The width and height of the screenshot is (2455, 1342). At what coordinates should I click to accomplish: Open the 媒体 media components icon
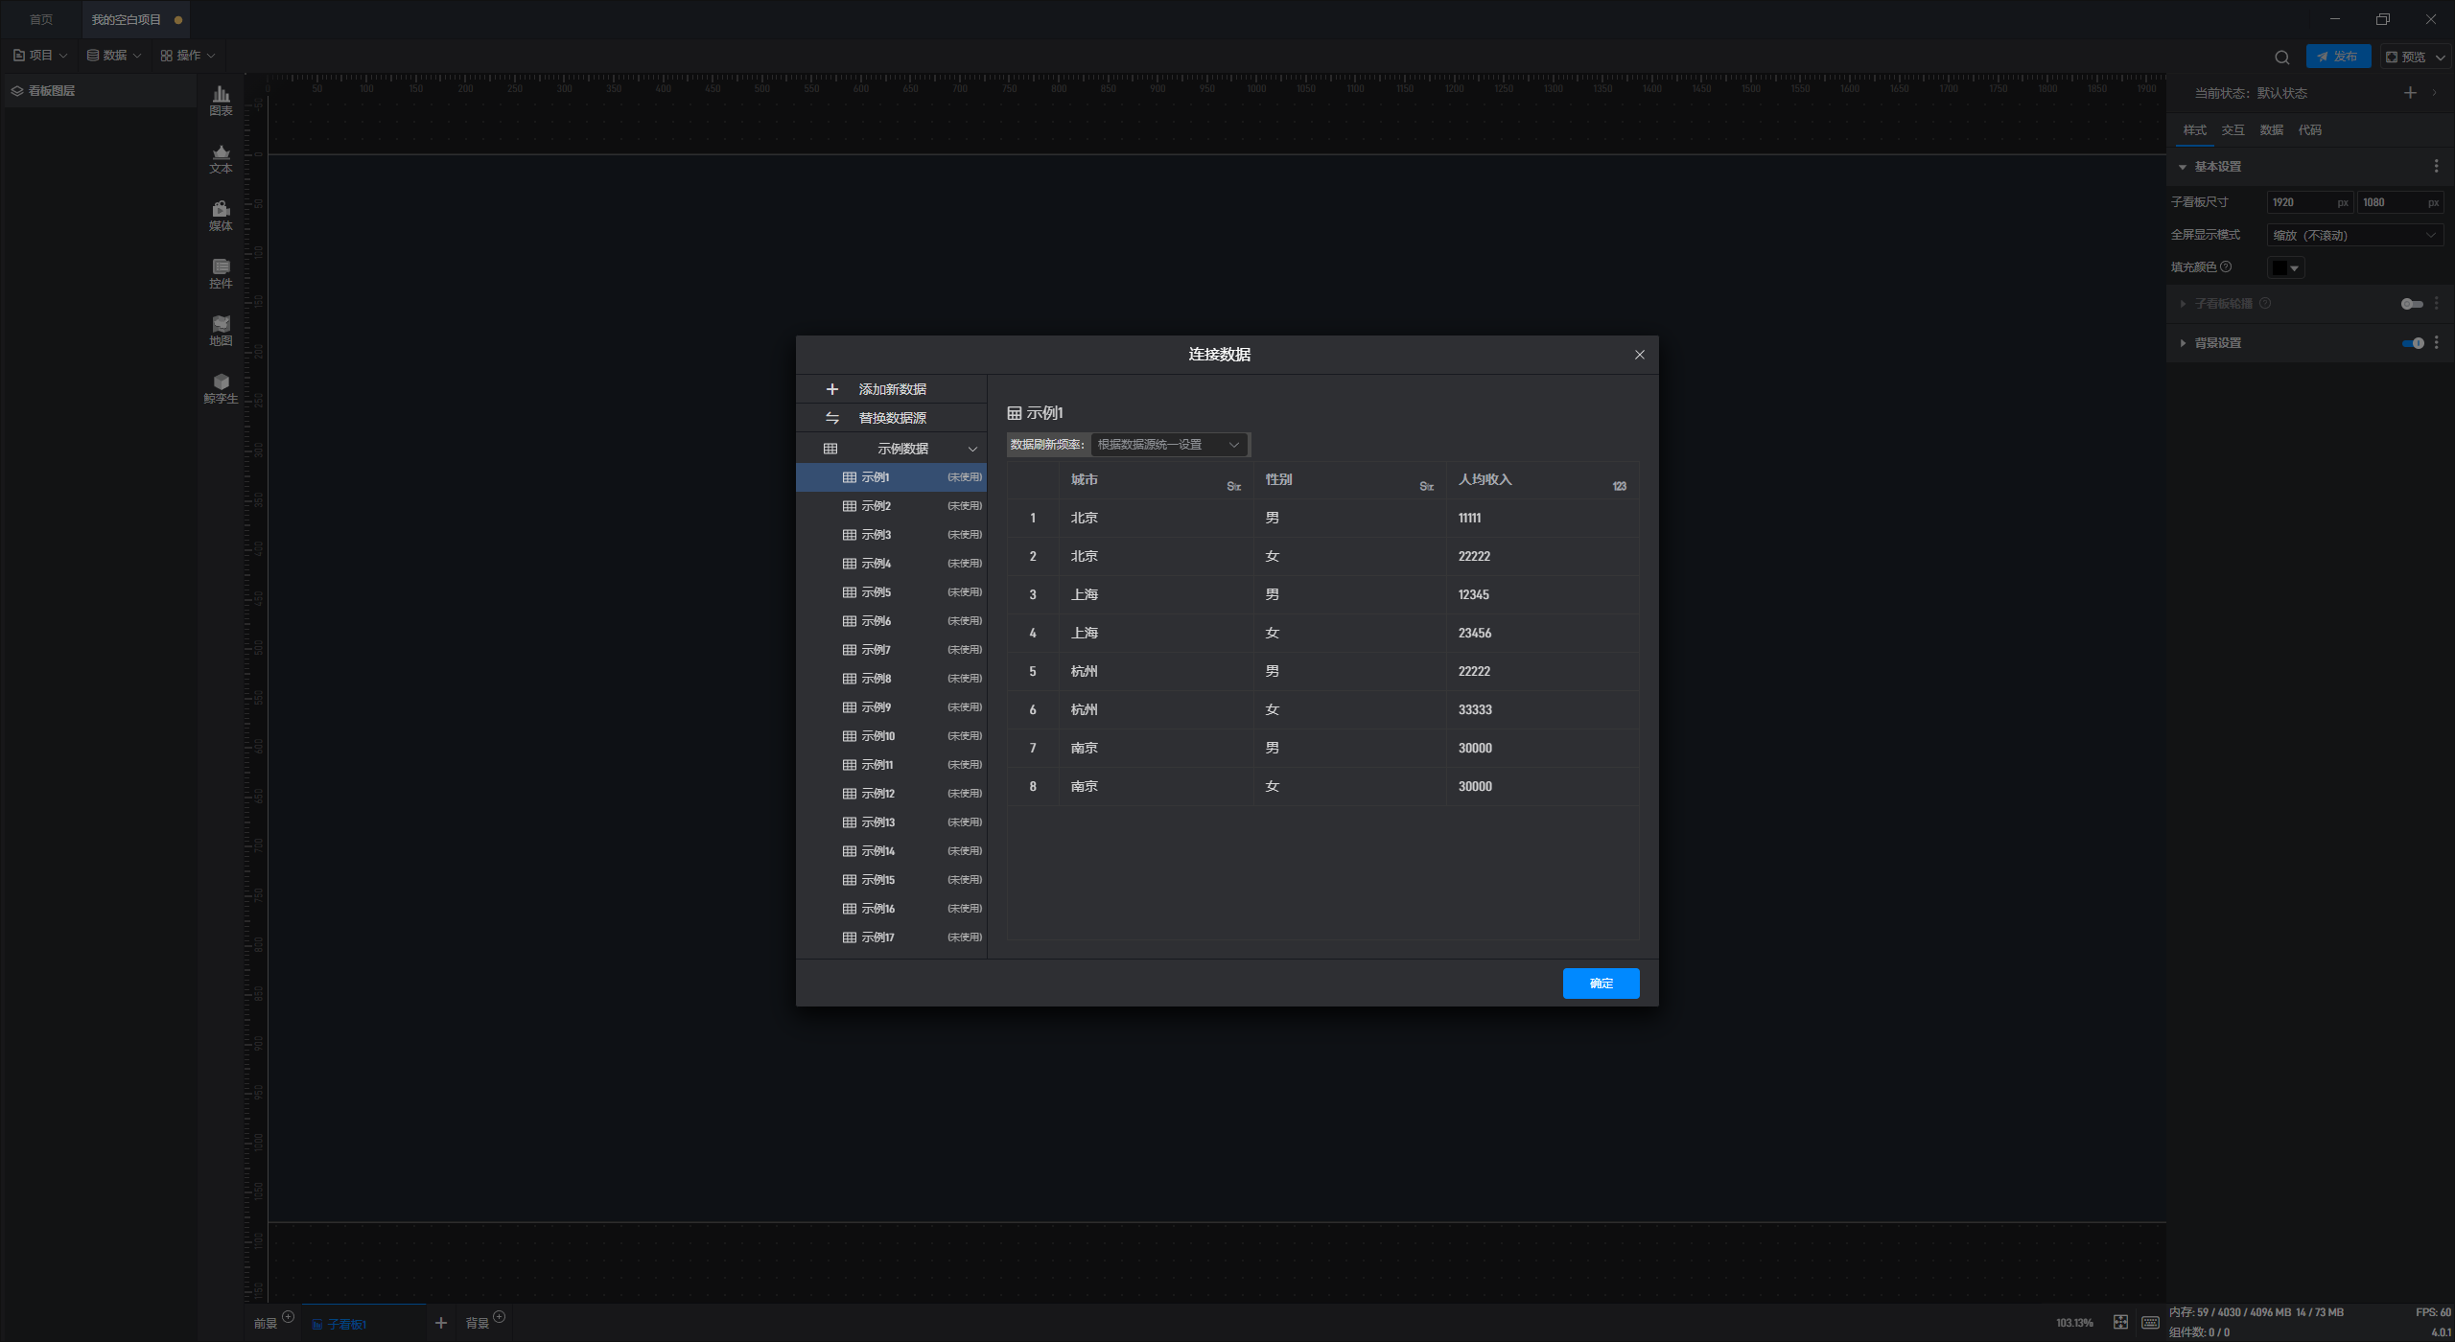click(221, 216)
